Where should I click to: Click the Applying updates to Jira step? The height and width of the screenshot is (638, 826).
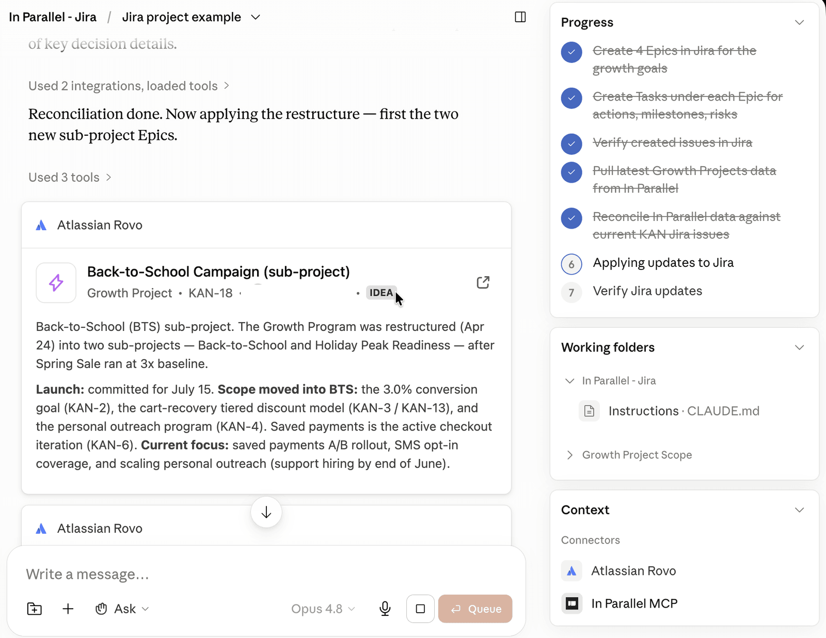point(663,263)
